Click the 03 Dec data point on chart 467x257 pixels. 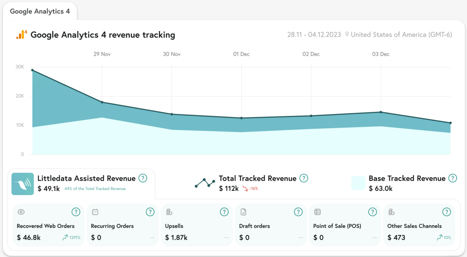pos(381,112)
